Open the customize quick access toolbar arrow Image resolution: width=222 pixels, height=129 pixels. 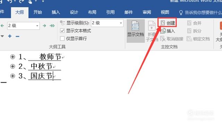(x=43, y=1)
